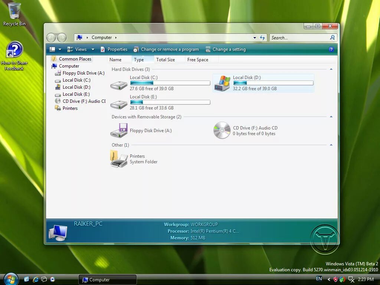This screenshot has width=380, height=285.
Task: Click Properties in the toolbar
Action: (114, 49)
